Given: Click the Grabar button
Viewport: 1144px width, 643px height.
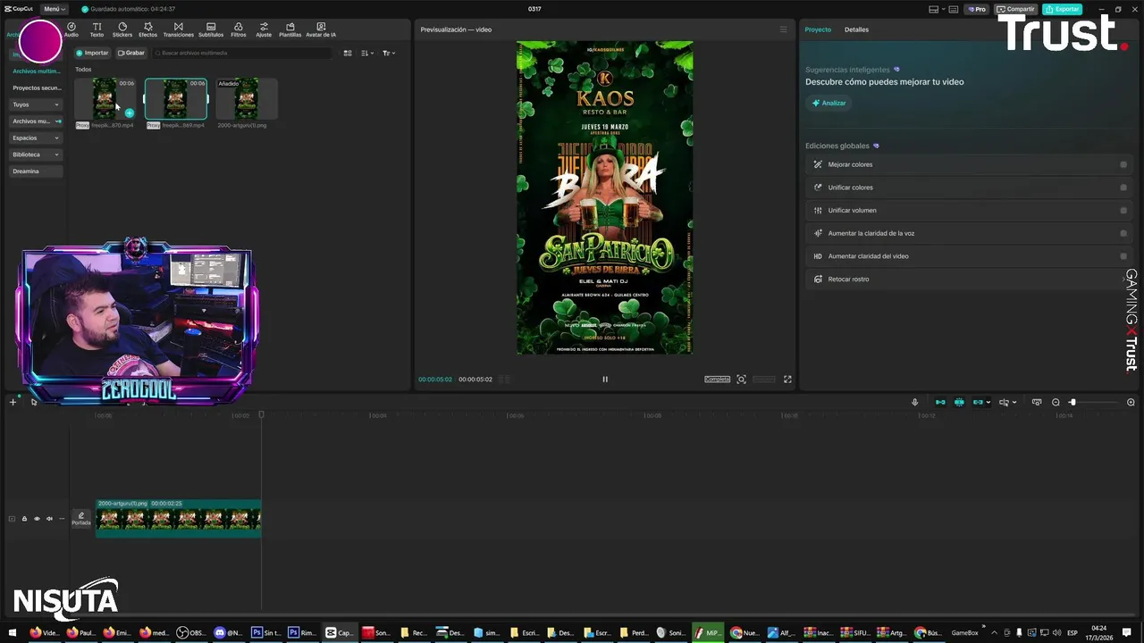Looking at the screenshot, I should pyautogui.click(x=131, y=53).
